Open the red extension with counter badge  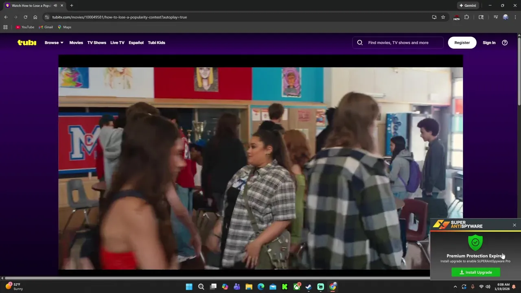[456, 17]
